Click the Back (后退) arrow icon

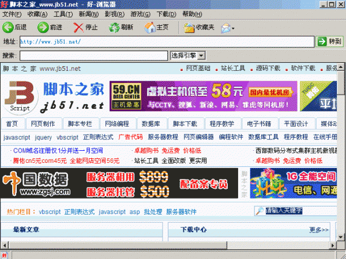(x=8, y=28)
